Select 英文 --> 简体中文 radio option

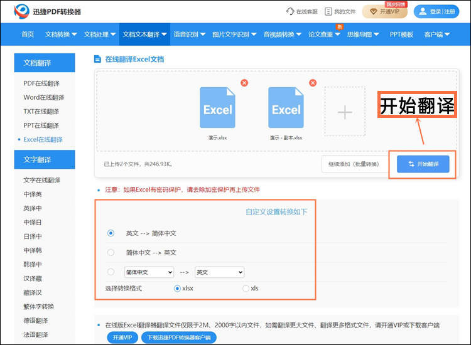(111, 233)
